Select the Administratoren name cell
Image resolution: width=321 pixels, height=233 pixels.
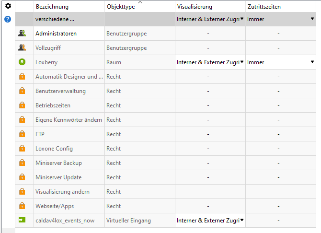(x=56, y=34)
